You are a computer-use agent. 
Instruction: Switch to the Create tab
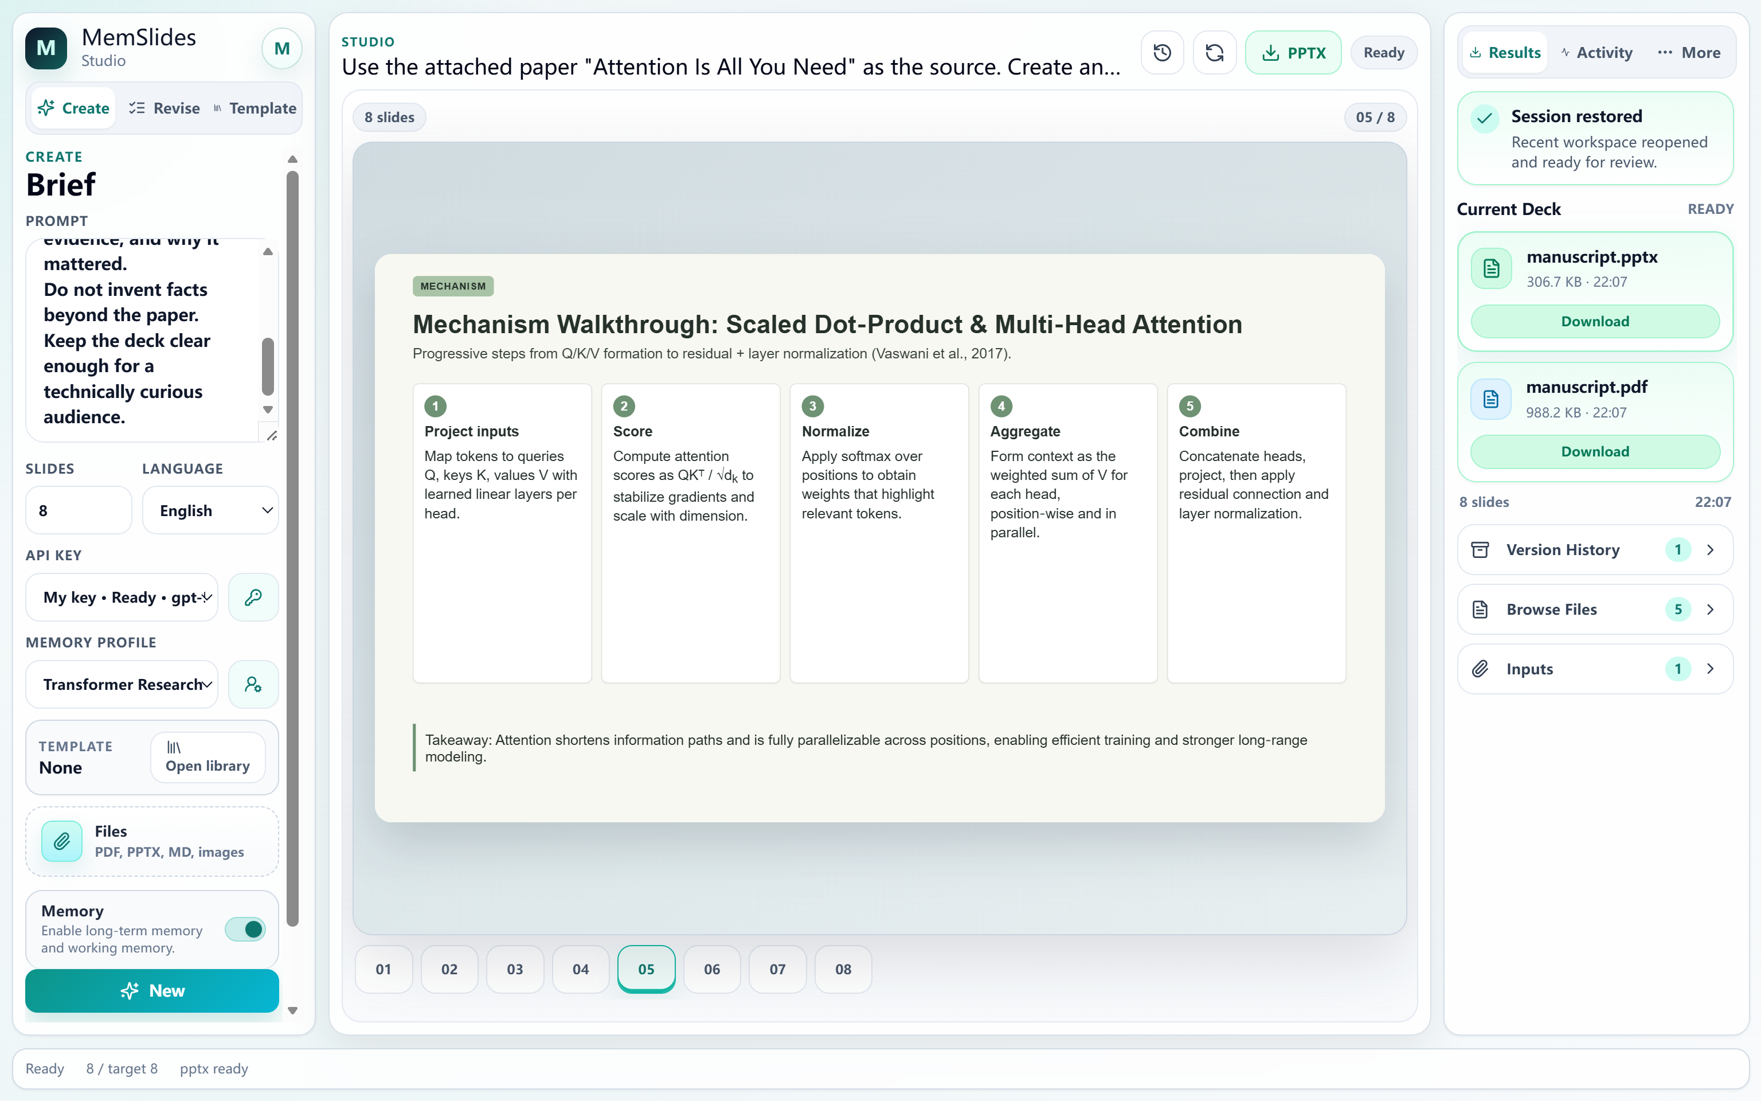coord(73,108)
